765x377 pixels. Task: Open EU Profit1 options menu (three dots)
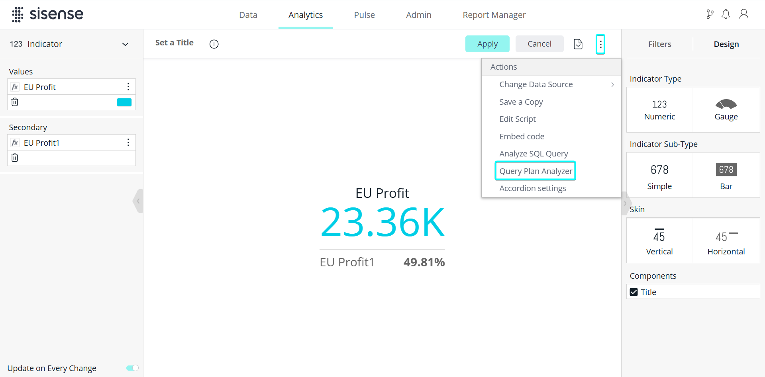(128, 143)
